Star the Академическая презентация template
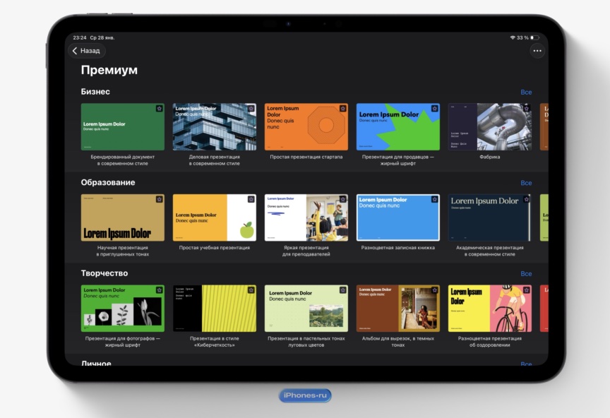This screenshot has height=418, width=610. click(x=527, y=199)
